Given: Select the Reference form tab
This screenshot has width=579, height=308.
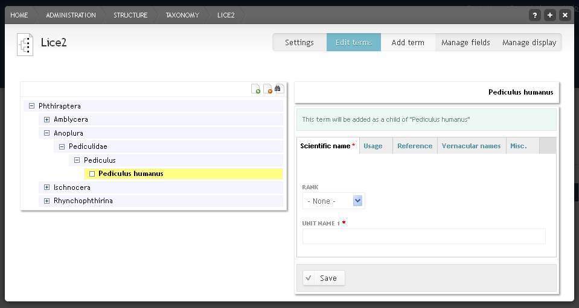Looking at the screenshot, I should click(x=415, y=146).
